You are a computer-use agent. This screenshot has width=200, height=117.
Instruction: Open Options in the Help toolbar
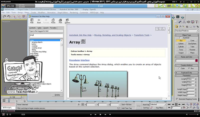point(67,21)
